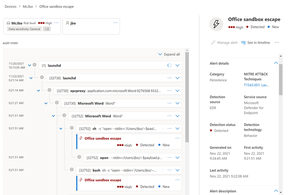This screenshot has width=303, height=195.
Task: Click the loading circle on launchd row
Action: (170, 66)
